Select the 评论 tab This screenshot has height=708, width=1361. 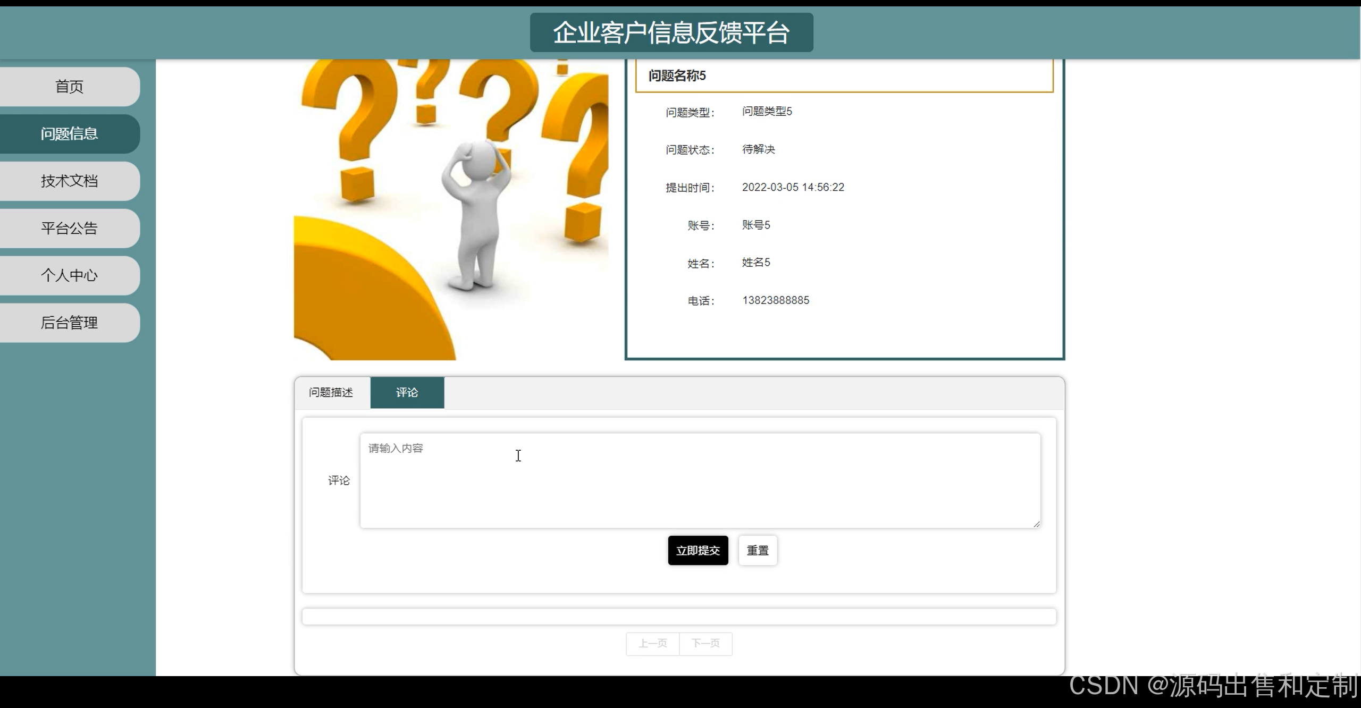407,392
